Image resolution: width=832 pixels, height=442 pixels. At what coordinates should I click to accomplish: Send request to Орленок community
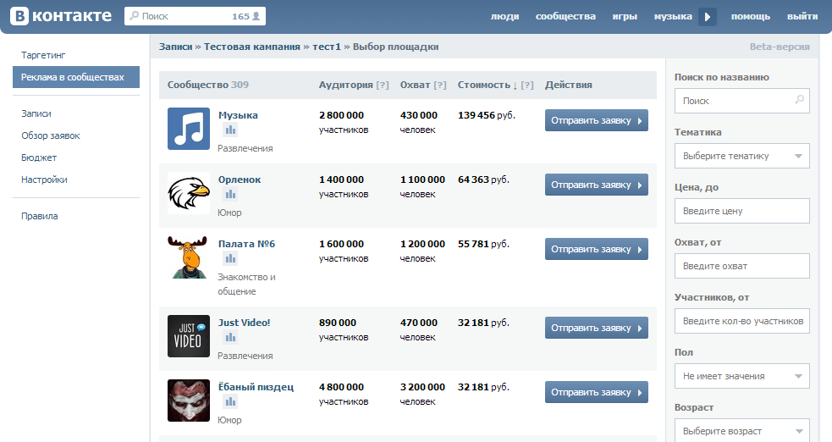pos(597,185)
